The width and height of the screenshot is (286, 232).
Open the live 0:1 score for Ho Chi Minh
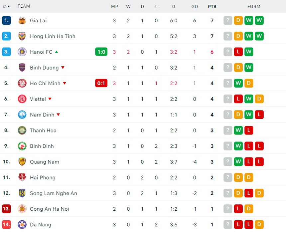click(x=101, y=83)
